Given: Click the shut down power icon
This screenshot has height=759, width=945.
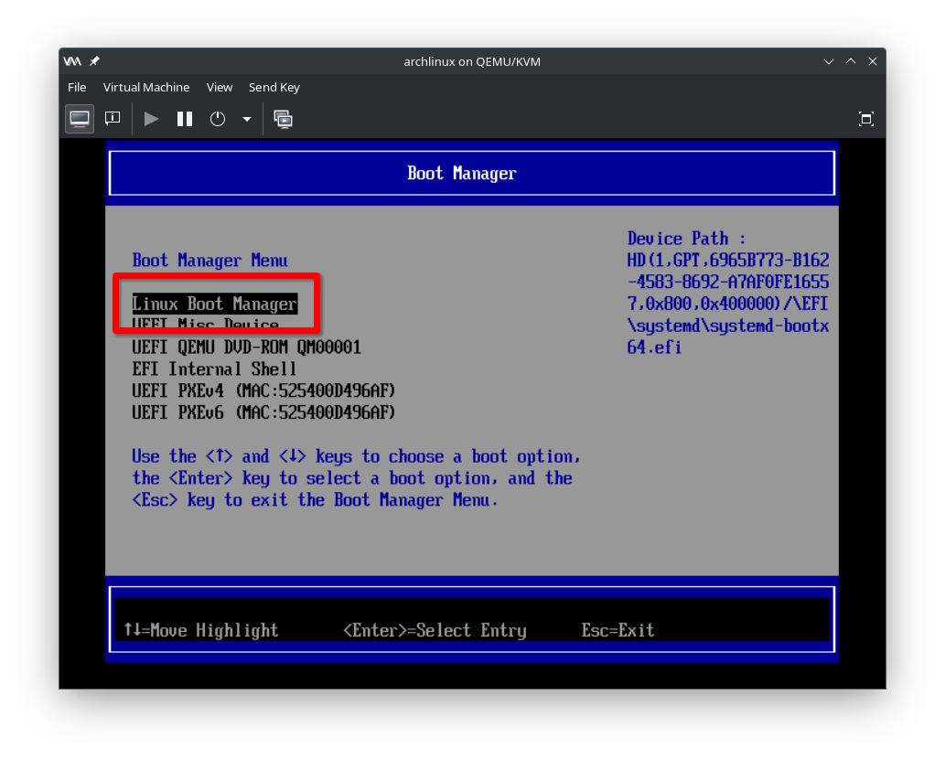Looking at the screenshot, I should coord(216,119).
